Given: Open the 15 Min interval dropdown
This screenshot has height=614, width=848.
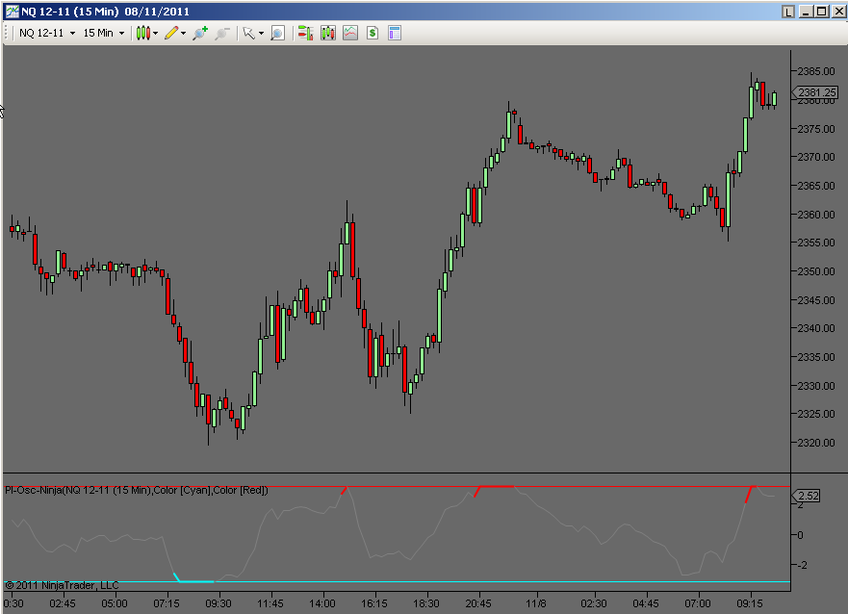Looking at the screenshot, I should pyautogui.click(x=101, y=32).
